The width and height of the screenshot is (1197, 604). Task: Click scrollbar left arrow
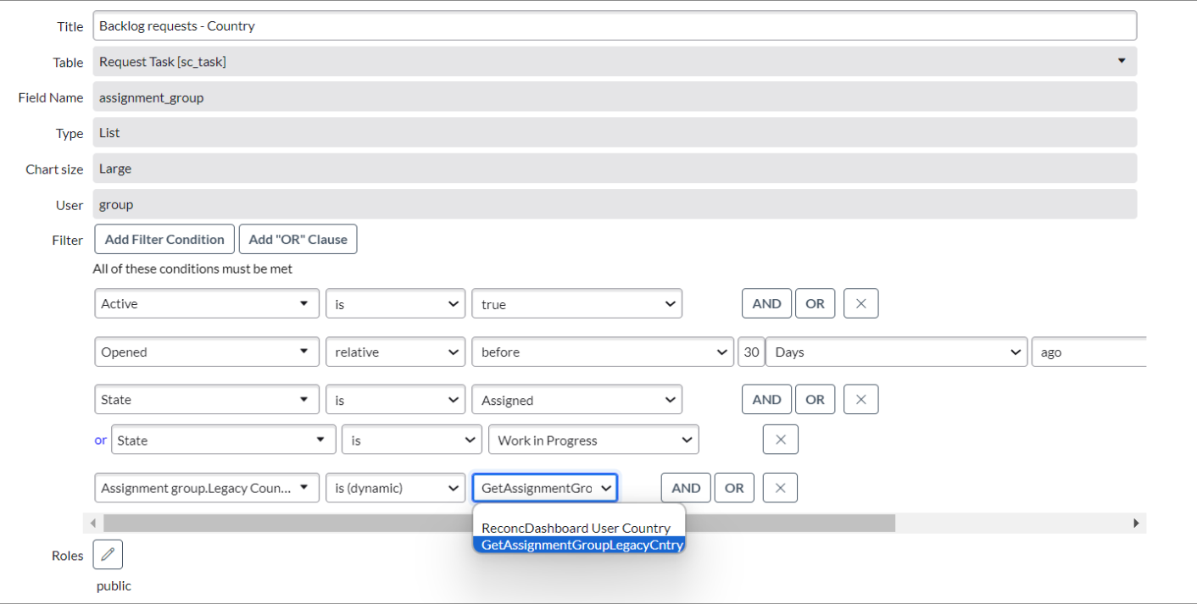93,523
